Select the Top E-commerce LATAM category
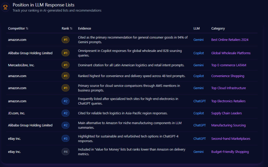Viewport: 268px width, 167px height. tap(228, 65)
